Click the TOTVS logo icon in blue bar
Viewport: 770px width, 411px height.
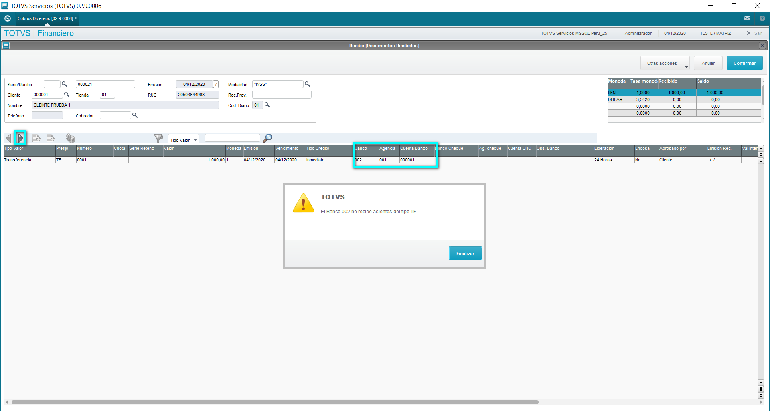pos(7,18)
